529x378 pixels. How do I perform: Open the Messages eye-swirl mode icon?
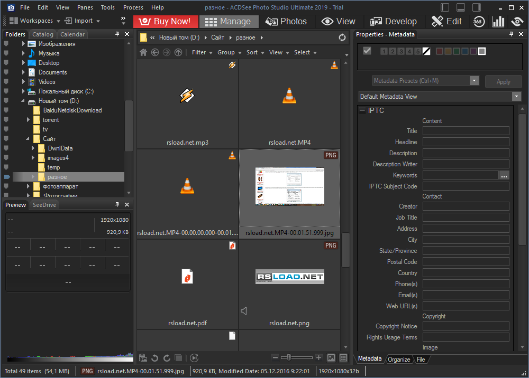[x=517, y=22]
